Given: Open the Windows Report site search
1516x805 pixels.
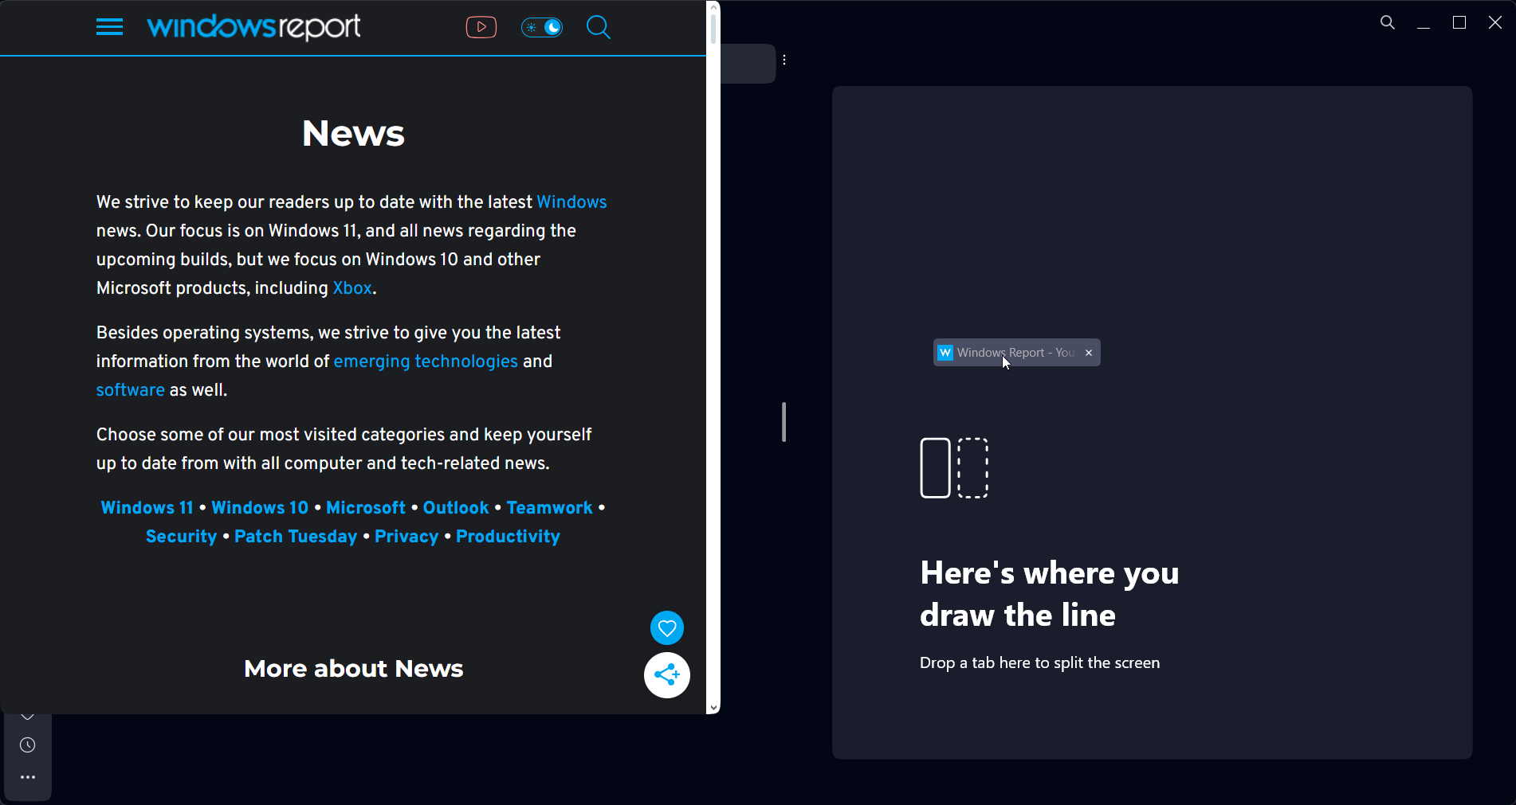Looking at the screenshot, I should [599, 27].
